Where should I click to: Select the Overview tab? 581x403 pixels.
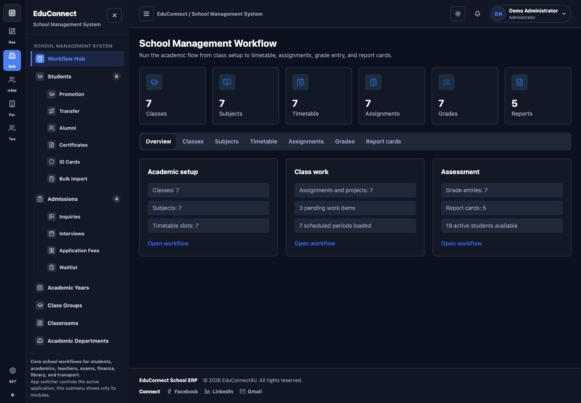click(x=158, y=141)
